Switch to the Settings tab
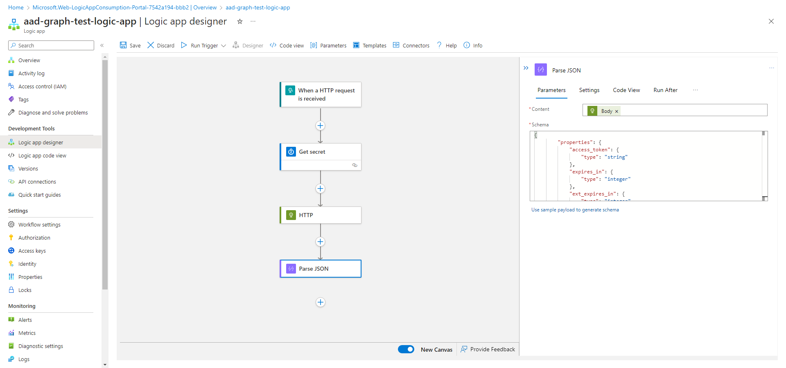 pos(589,90)
